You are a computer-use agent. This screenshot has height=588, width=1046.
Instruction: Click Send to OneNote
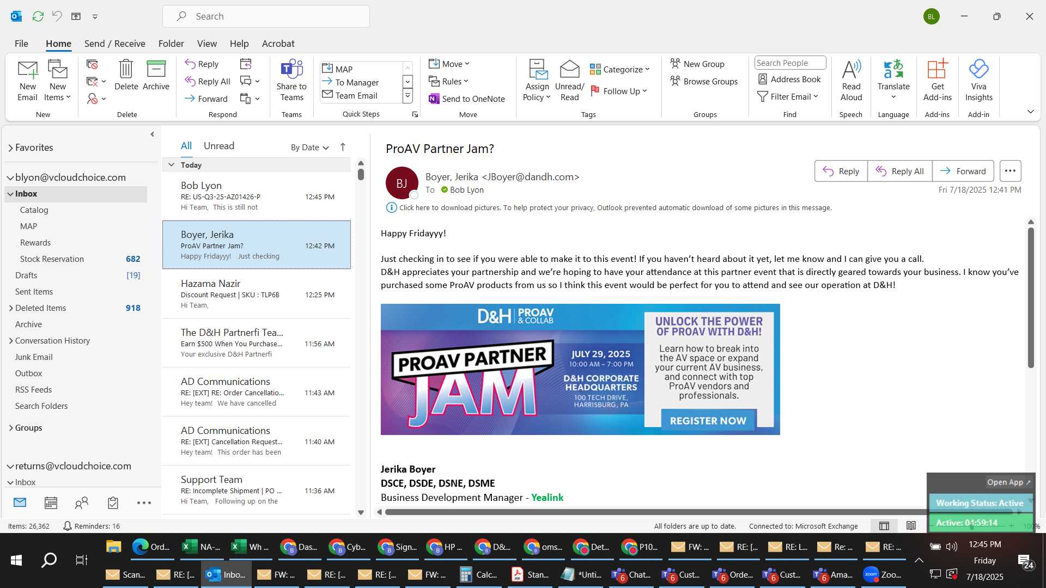click(467, 99)
